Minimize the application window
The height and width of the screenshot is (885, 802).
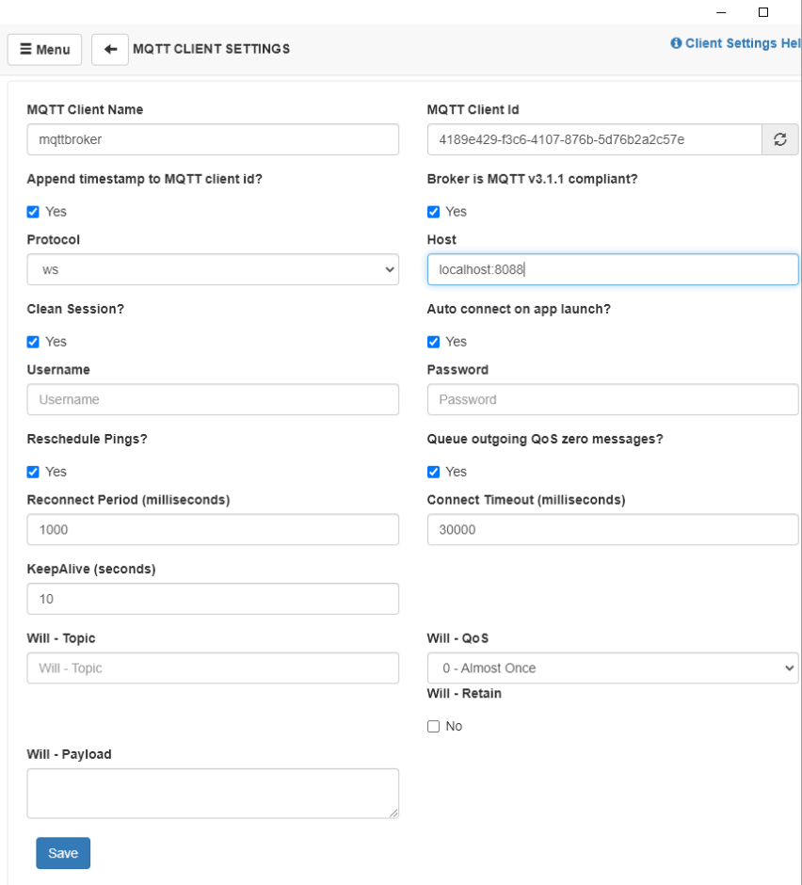[721, 12]
